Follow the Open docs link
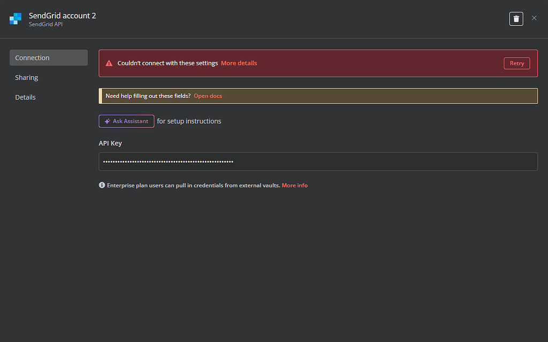Viewport: 548px width, 342px height. 208,96
